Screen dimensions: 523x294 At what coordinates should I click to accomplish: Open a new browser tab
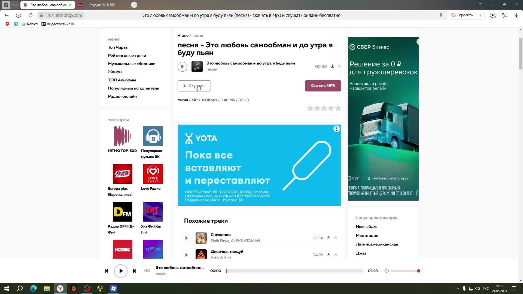(x=134, y=5)
